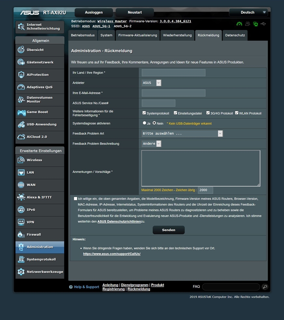Open the Game Boost gamepad icon
The image size is (284, 320).
22,112
